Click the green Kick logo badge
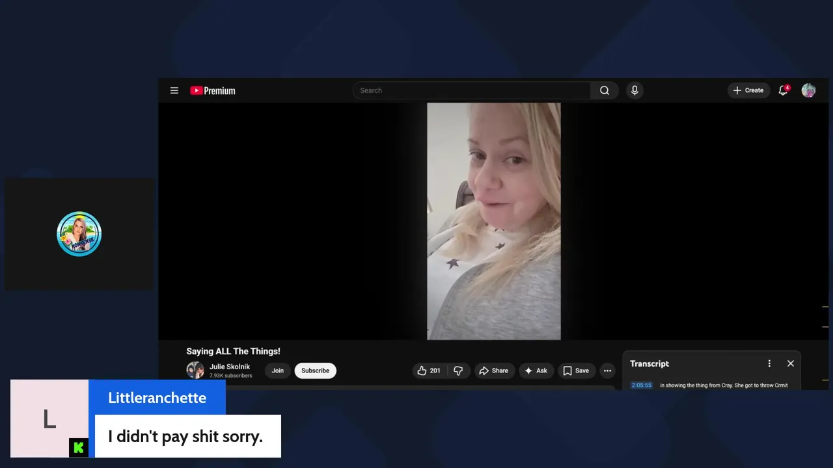The width and height of the screenshot is (833, 468). coord(78,447)
